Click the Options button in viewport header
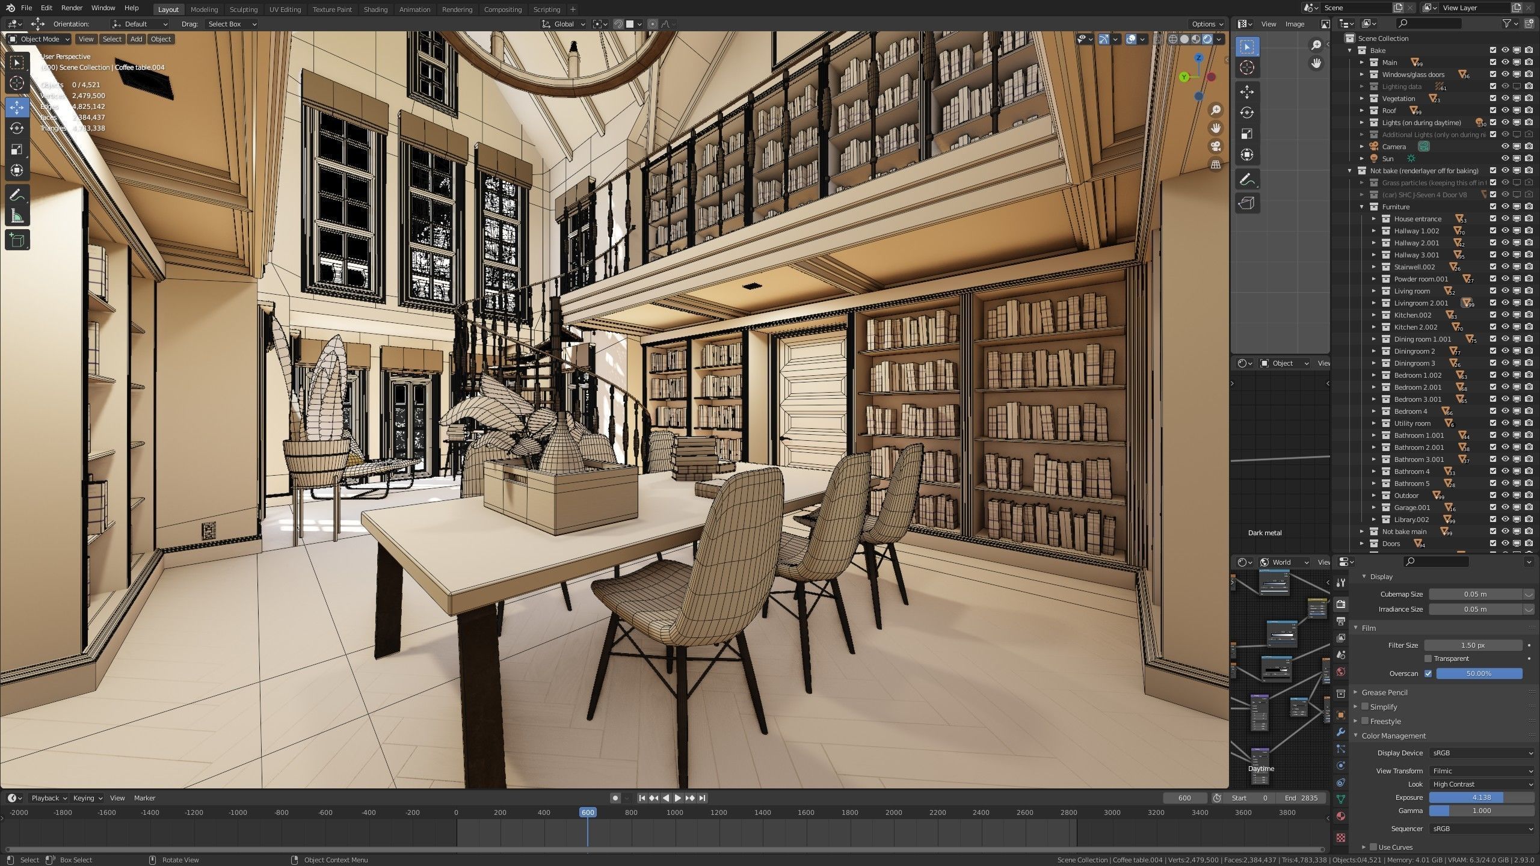Screen dimensions: 1540x866 click(1207, 24)
